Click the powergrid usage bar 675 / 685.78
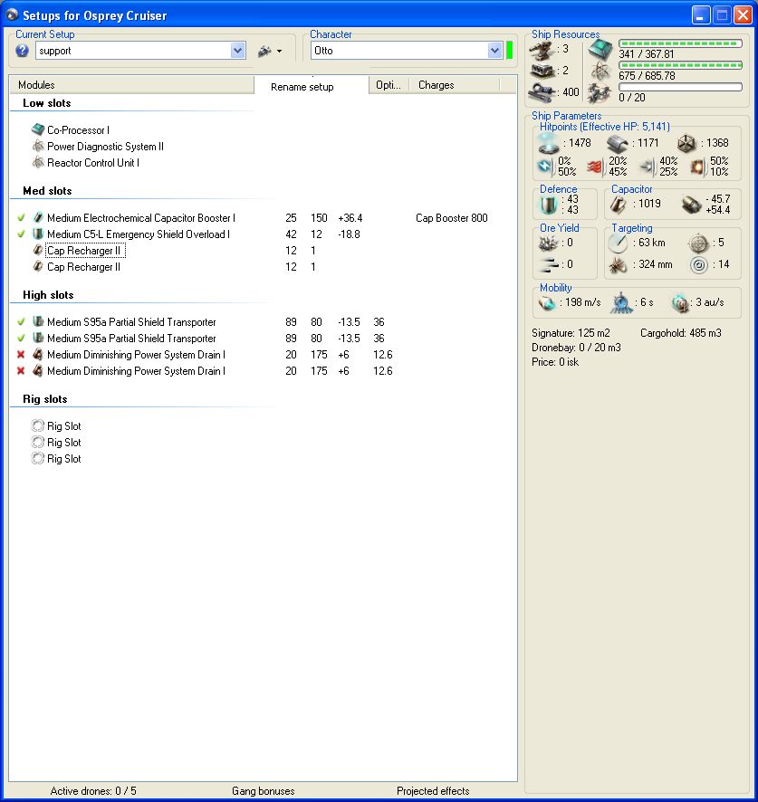The image size is (758, 802). click(680, 65)
